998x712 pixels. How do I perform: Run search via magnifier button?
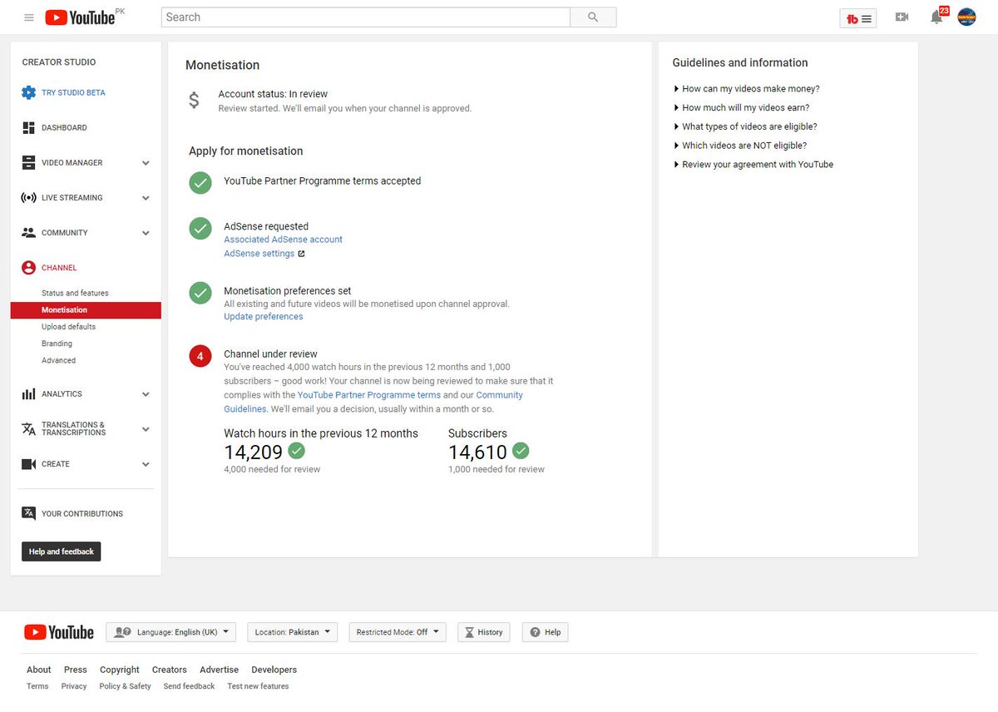(593, 17)
